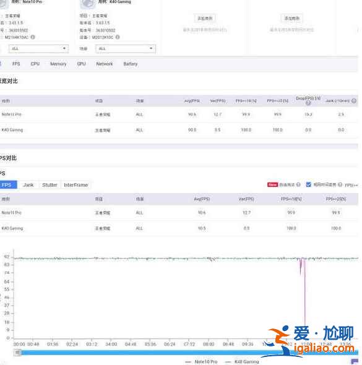Click 08:00 time label on chart axis
This screenshot has width=362, height=365.
coord(209,344)
